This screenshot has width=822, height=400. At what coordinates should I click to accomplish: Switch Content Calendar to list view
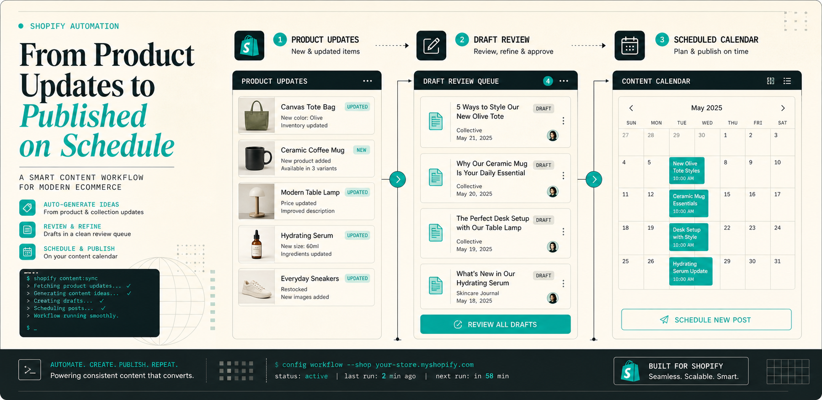point(787,81)
